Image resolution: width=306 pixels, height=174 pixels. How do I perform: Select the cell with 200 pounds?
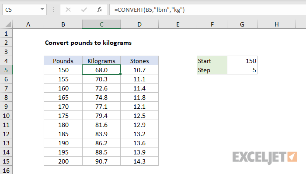point(63,161)
